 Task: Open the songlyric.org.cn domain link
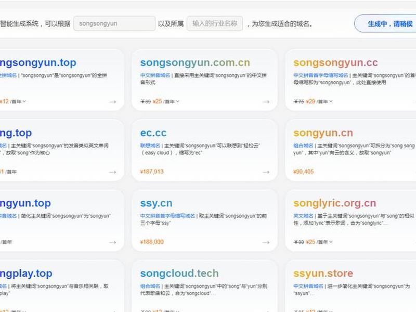pyautogui.click(x=334, y=203)
